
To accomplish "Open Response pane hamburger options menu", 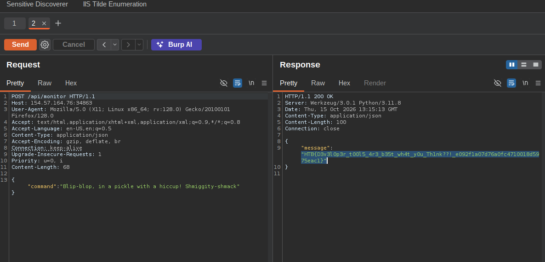I will (x=538, y=83).
